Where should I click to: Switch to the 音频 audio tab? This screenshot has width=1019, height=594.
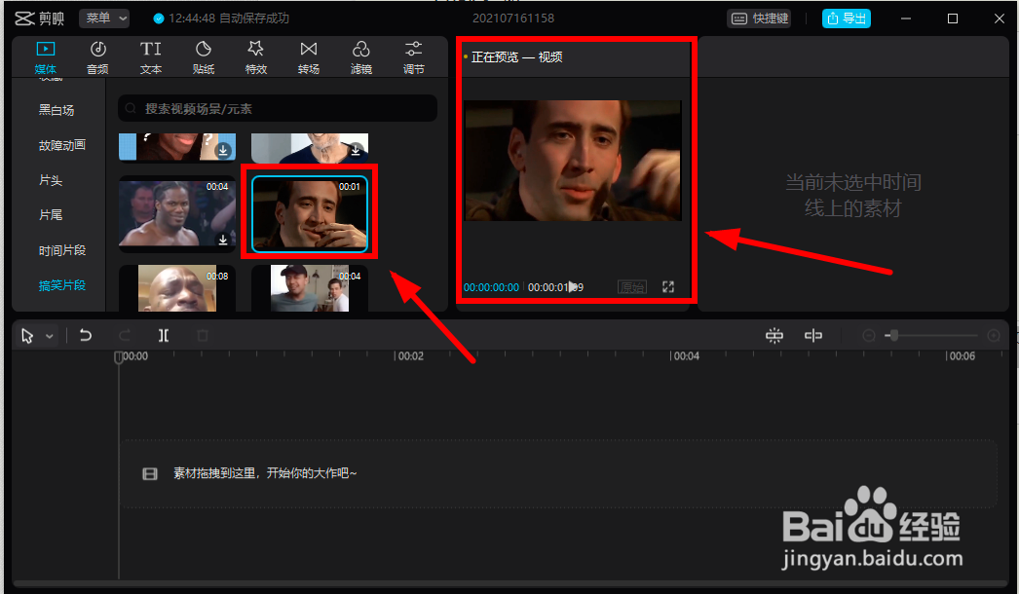coord(97,57)
